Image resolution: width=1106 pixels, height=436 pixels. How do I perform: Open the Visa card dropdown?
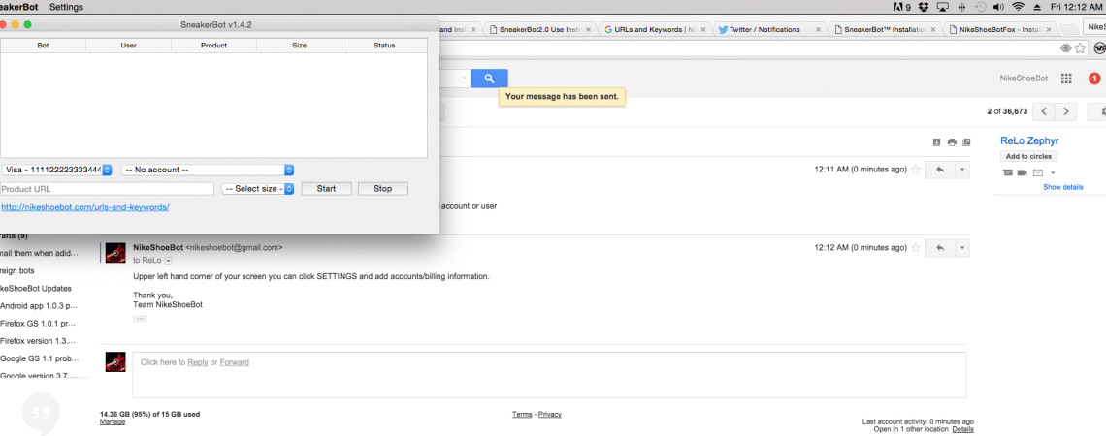point(57,170)
